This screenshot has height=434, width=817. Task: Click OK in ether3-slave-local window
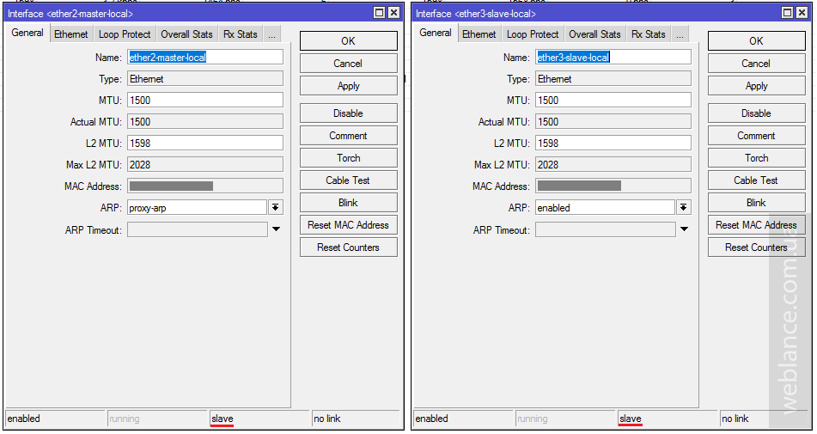coord(756,41)
